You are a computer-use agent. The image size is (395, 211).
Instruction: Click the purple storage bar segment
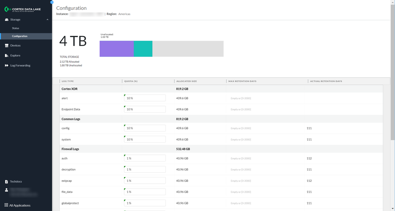[x=116, y=49]
